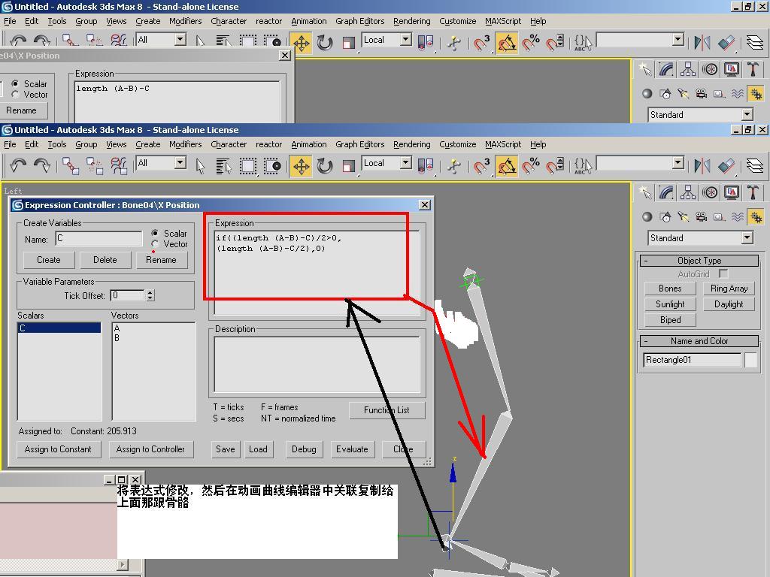Enable AutoGrid checkbox in Object Type rollout
This screenshot has width=770, height=577.
[x=723, y=273]
